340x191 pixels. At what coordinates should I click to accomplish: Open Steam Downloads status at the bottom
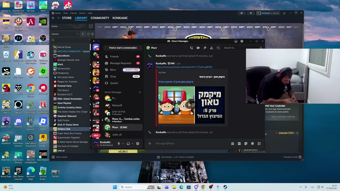175,157
